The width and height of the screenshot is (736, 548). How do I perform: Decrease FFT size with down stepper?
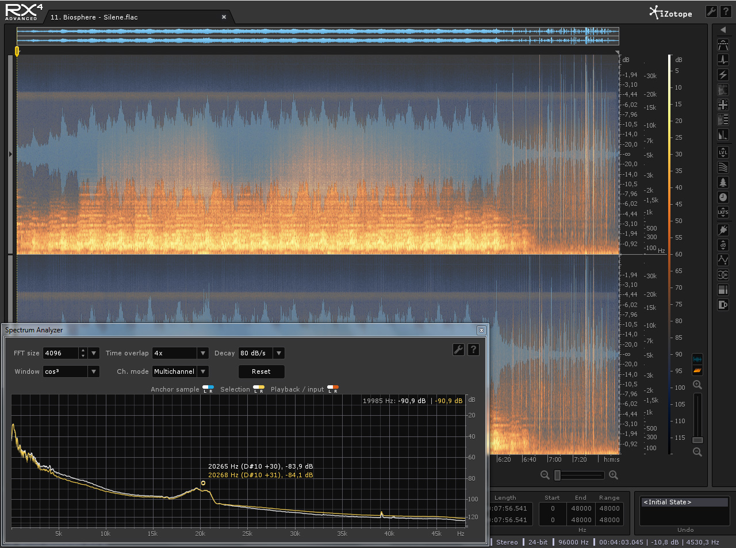coord(83,356)
